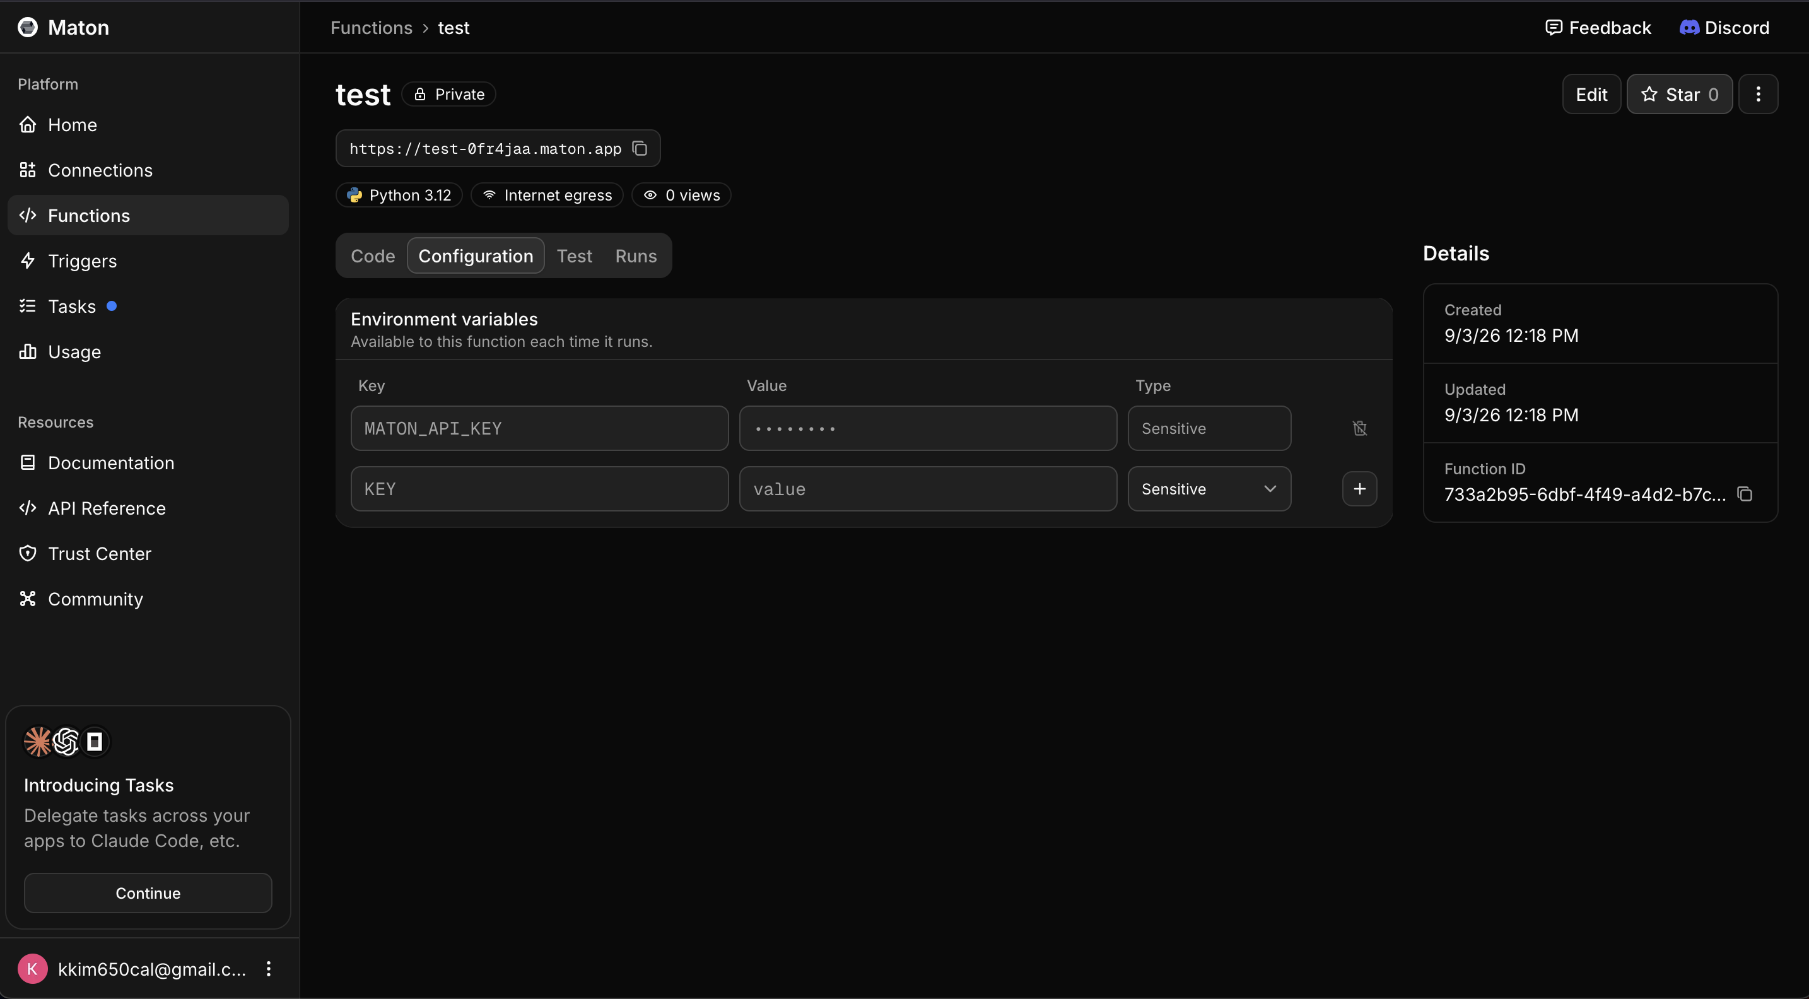Click the Home house icon

[27, 124]
